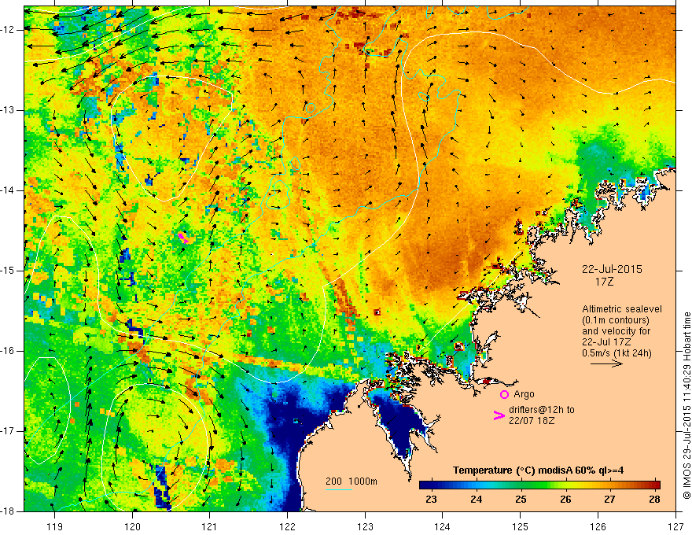Click the magenta drifters arrowhead legend symbol
This screenshot has height=535, width=692.
coord(499,415)
